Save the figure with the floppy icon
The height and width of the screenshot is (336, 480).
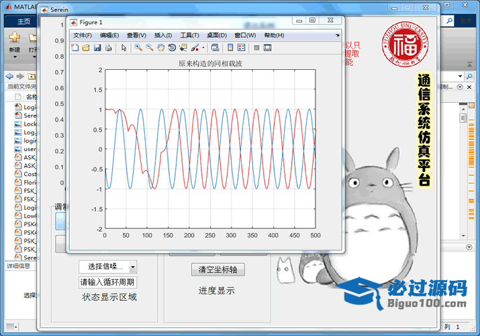[97, 48]
